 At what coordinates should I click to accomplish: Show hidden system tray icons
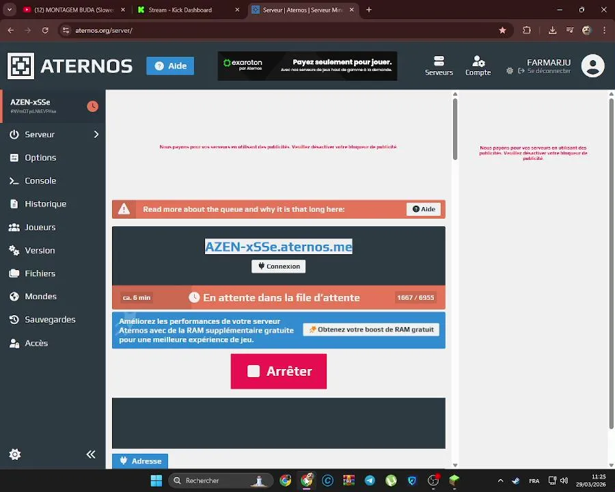[500, 480]
